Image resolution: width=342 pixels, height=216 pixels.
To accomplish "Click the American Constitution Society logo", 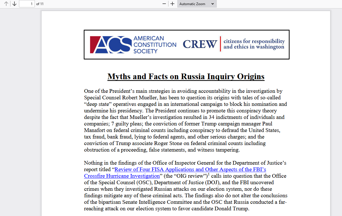I will (133, 45).
